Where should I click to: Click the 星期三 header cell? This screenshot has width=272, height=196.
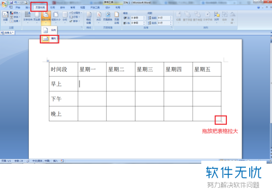tap(150, 69)
